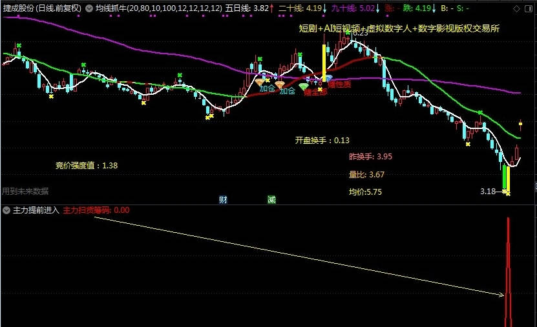The height and width of the screenshot is (327, 537).
Task: Click orange diamond above second 加仓 label
Action: pos(280,84)
